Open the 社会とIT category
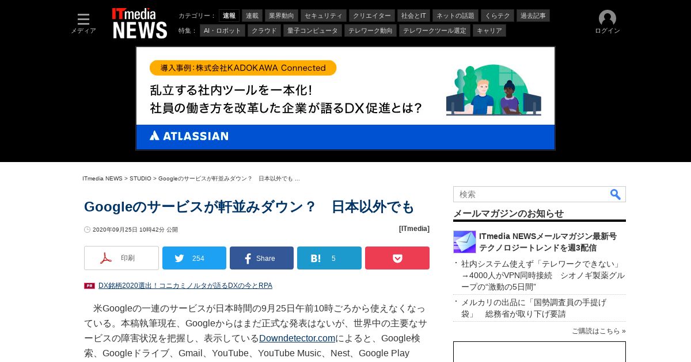691x362 pixels. coord(413,16)
